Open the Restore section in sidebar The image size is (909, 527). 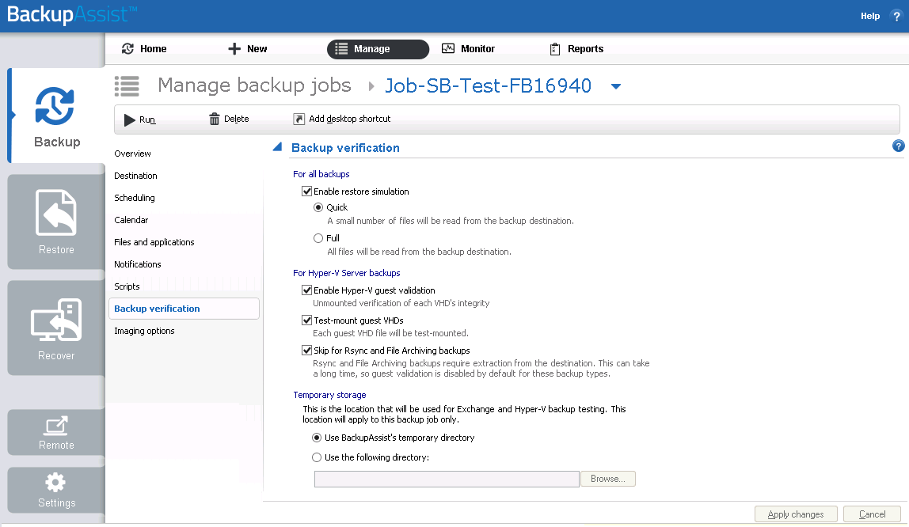[x=56, y=222]
